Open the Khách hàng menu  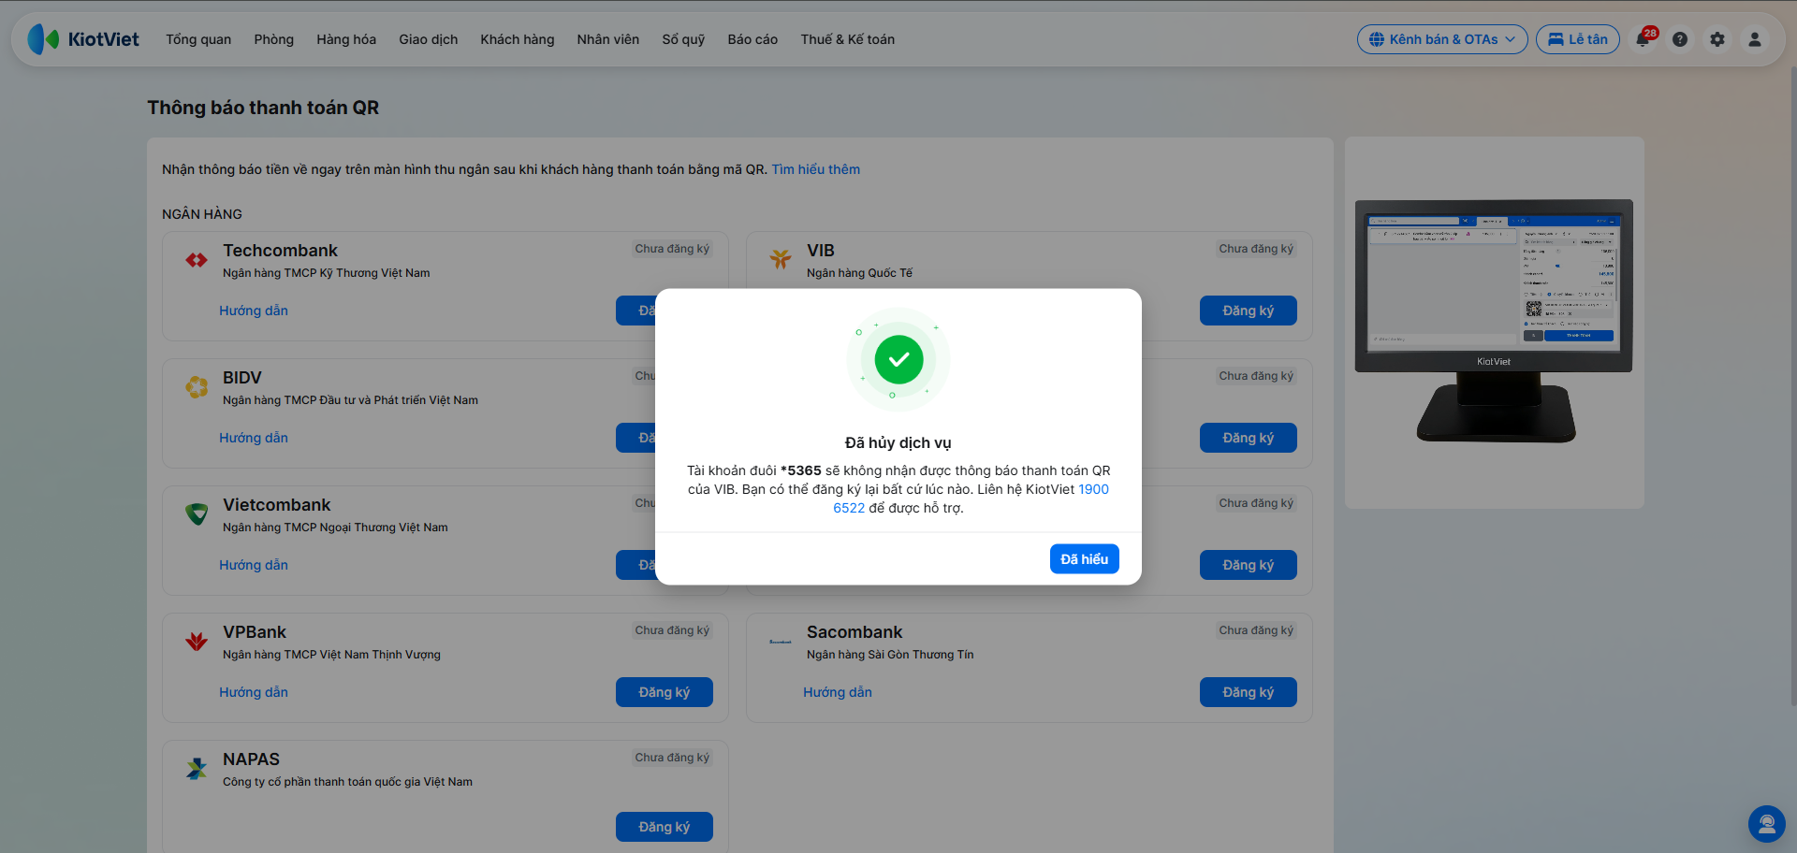click(x=518, y=39)
